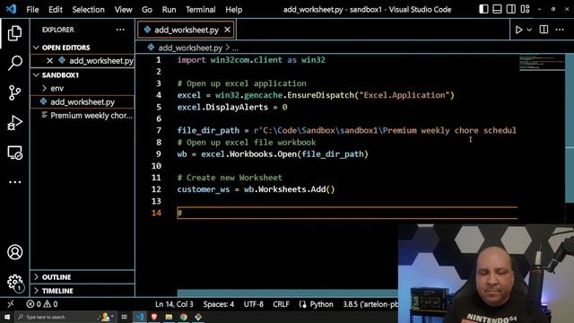Show additional activity bar views ellipsis

pyautogui.click(x=14, y=182)
